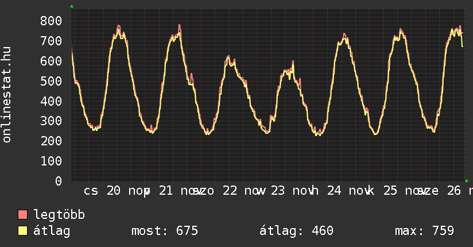Click the 'max: 759' statistic
Screen dimensions: 473x247
[x=424, y=231]
